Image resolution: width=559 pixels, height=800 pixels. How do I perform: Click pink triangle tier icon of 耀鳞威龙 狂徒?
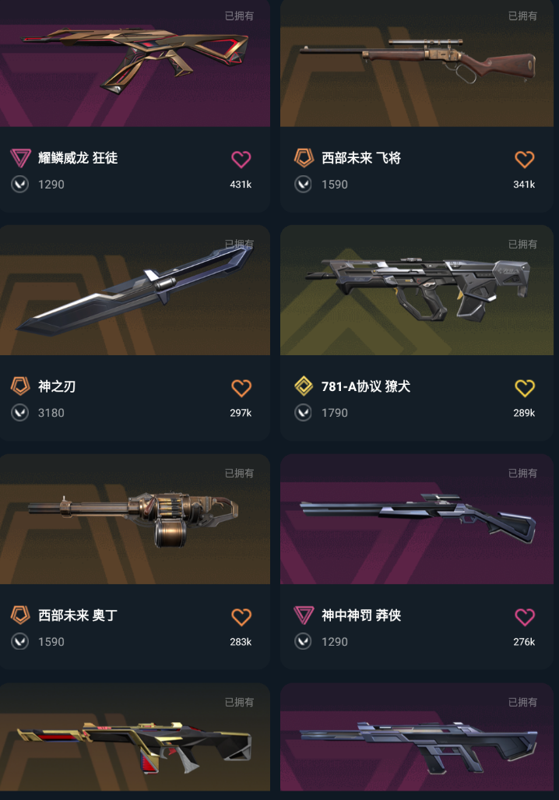pos(20,157)
